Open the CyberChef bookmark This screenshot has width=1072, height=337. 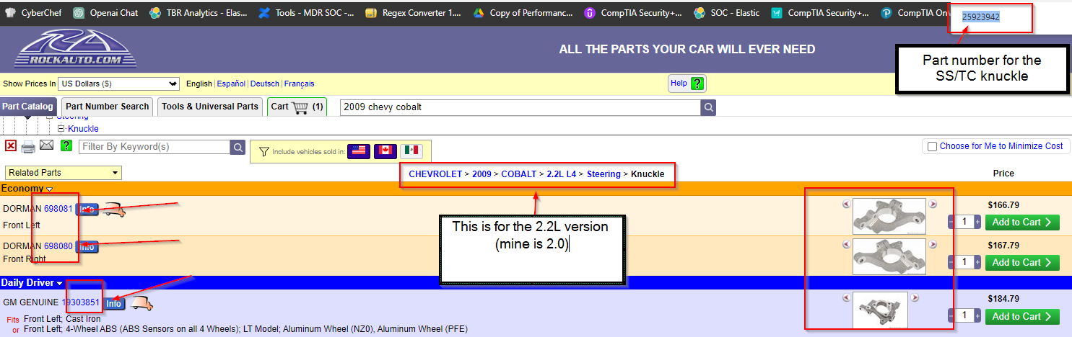[33, 12]
